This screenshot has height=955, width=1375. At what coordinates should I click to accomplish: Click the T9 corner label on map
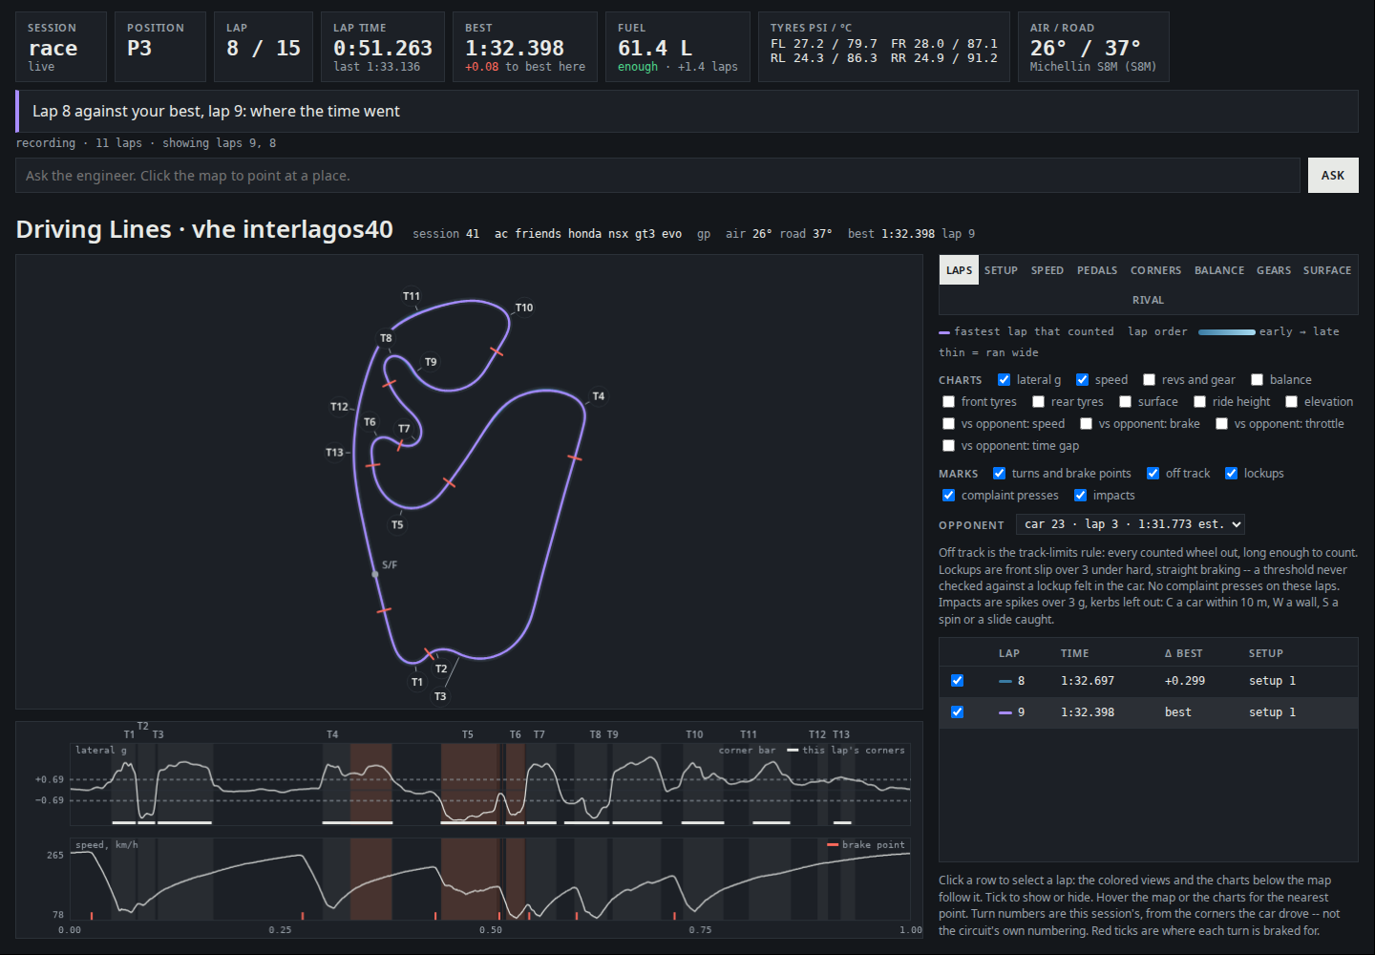[x=431, y=362]
